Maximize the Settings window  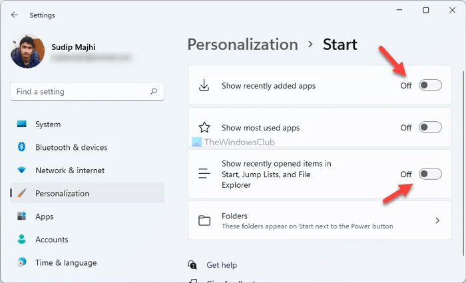[x=425, y=10]
